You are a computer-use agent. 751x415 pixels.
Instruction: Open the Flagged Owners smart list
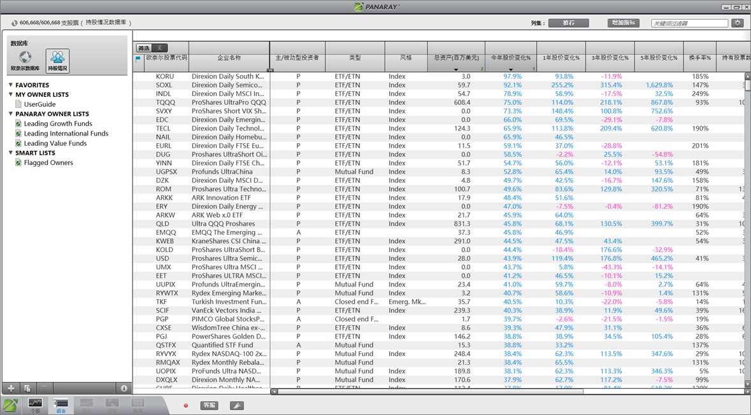click(x=48, y=163)
